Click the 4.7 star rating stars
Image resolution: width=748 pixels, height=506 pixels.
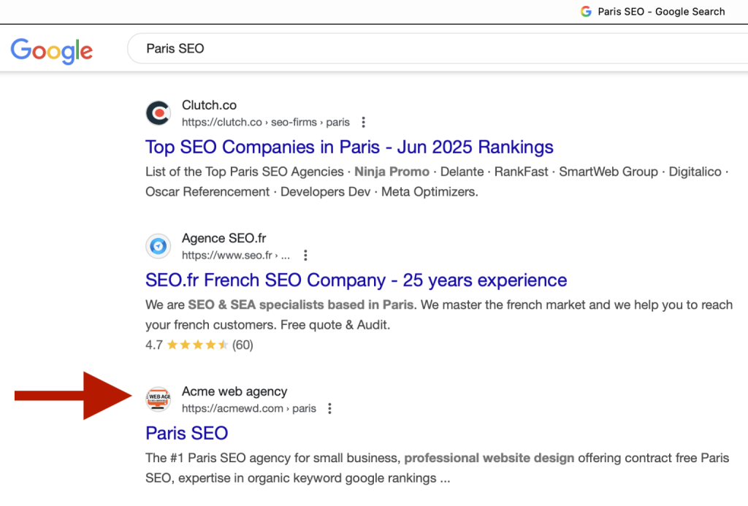[197, 345]
